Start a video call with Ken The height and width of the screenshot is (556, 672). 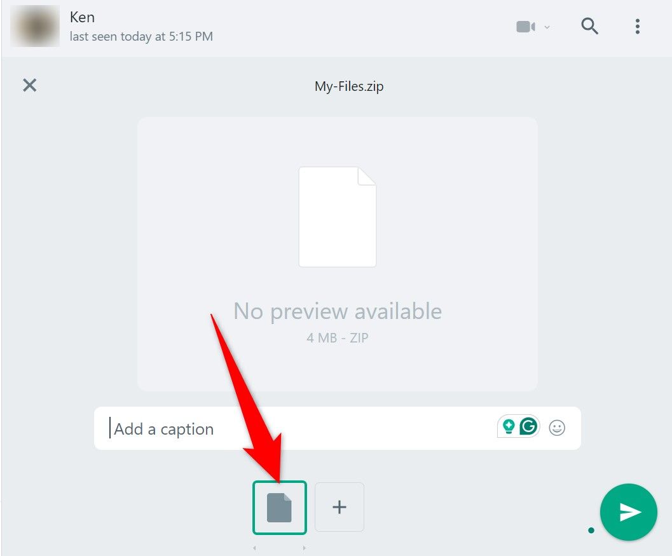click(x=526, y=27)
